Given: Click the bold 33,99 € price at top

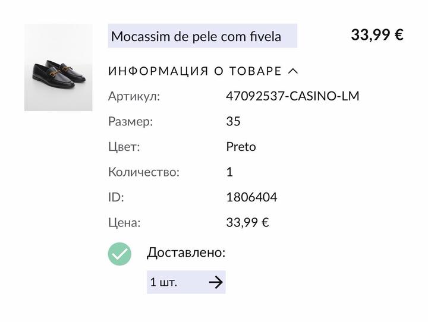Looking at the screenshot, I should pyautogui.click(x=377, y=34).
